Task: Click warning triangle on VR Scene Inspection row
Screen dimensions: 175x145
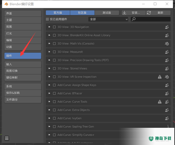Action: coord(160,77)
